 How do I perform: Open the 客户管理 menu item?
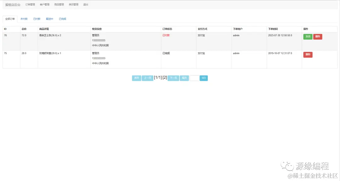coord(45,4)
